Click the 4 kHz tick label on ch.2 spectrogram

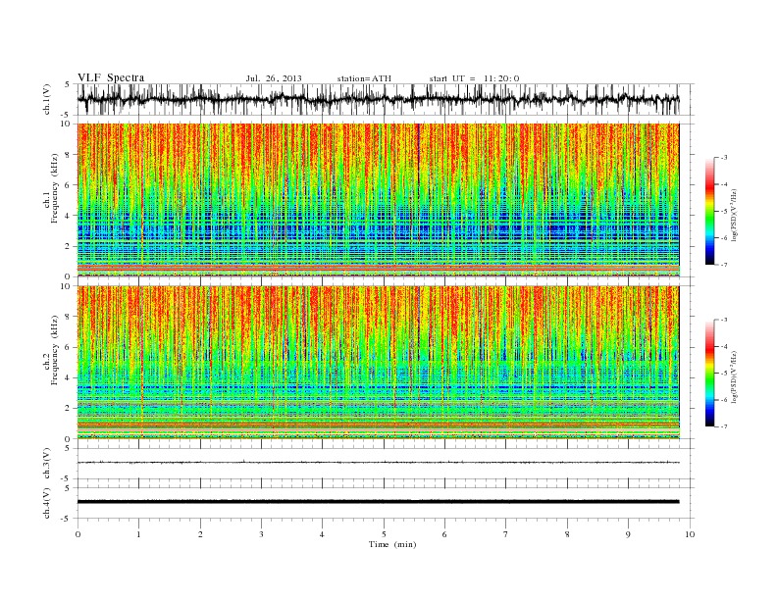click(x=69, y=377)
